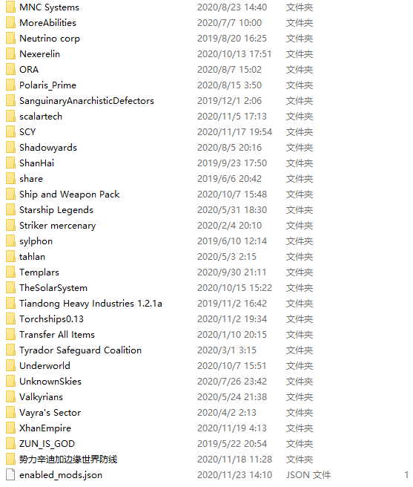Screen dimensions: 413x487
Task: Click the date 2020/5/3 2:15
Action: point(227,257)
